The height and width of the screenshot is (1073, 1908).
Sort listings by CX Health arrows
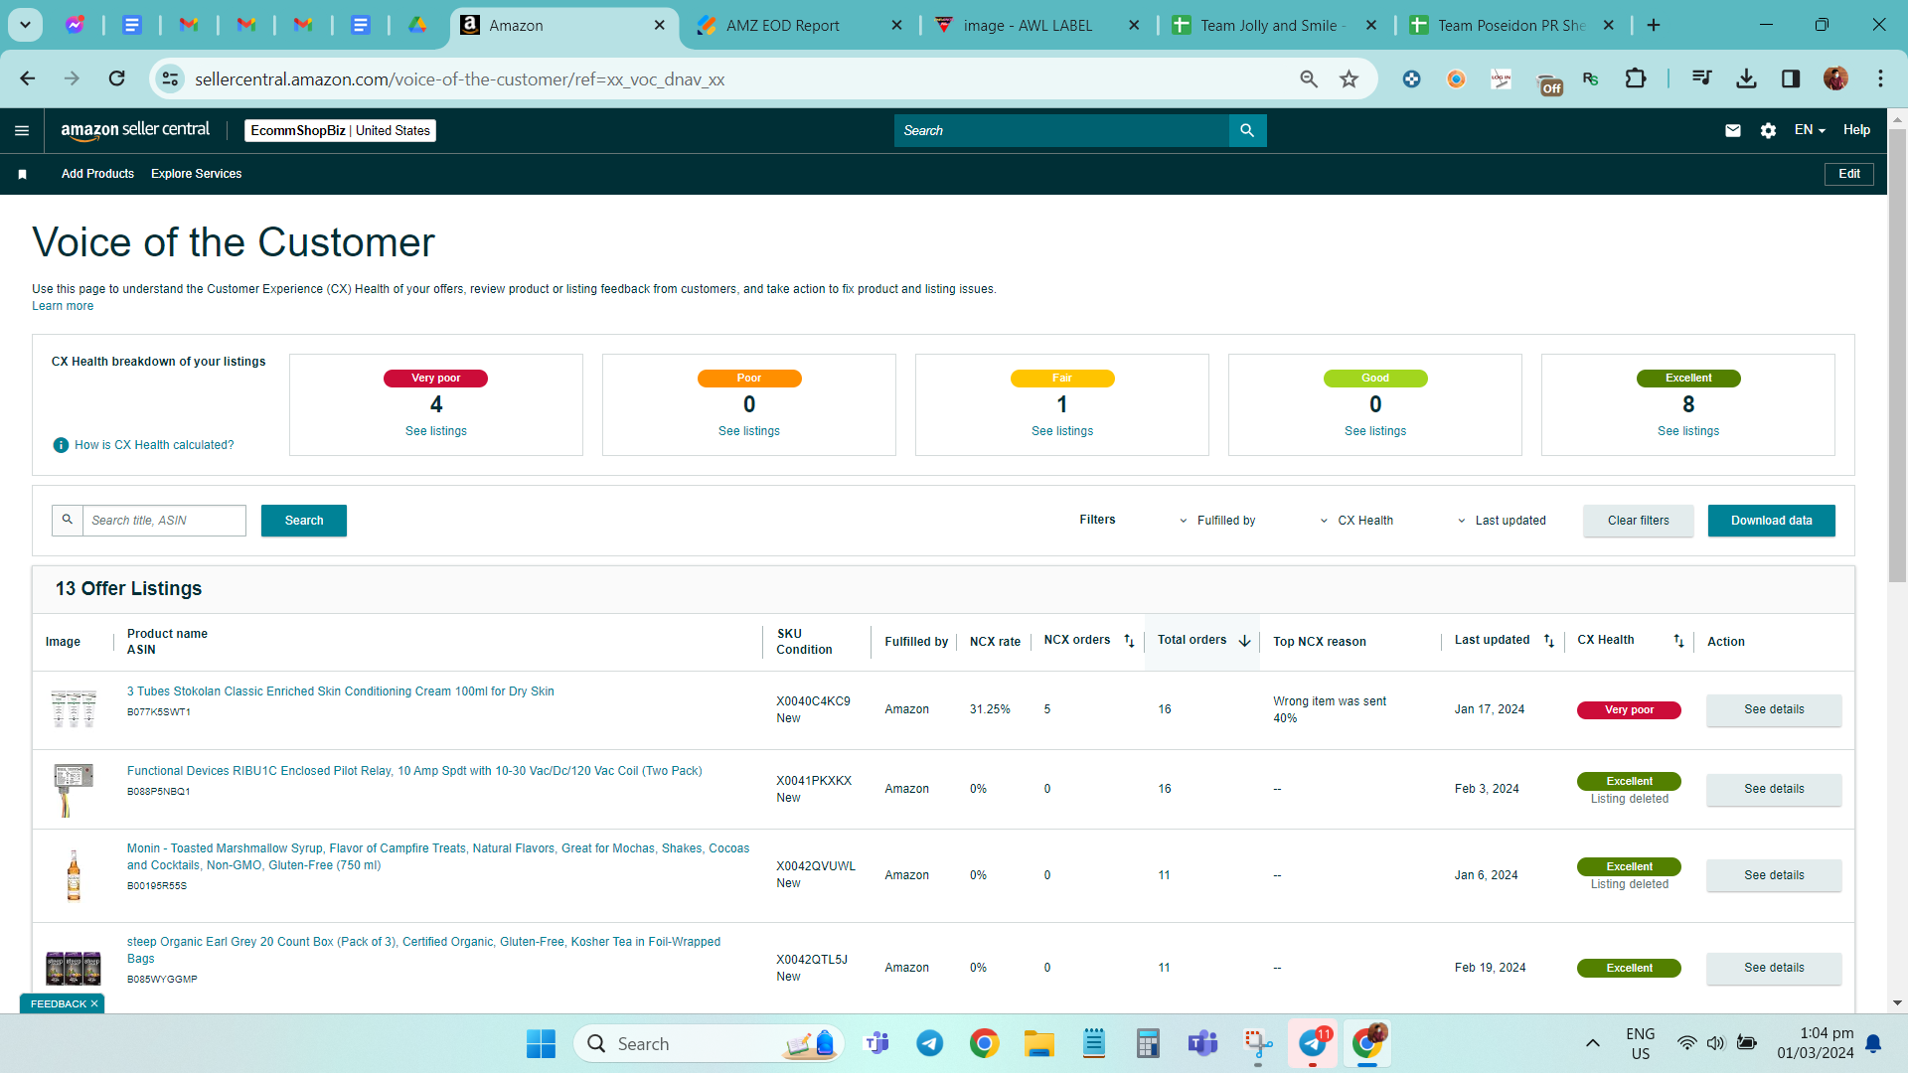click(1678, 641)
